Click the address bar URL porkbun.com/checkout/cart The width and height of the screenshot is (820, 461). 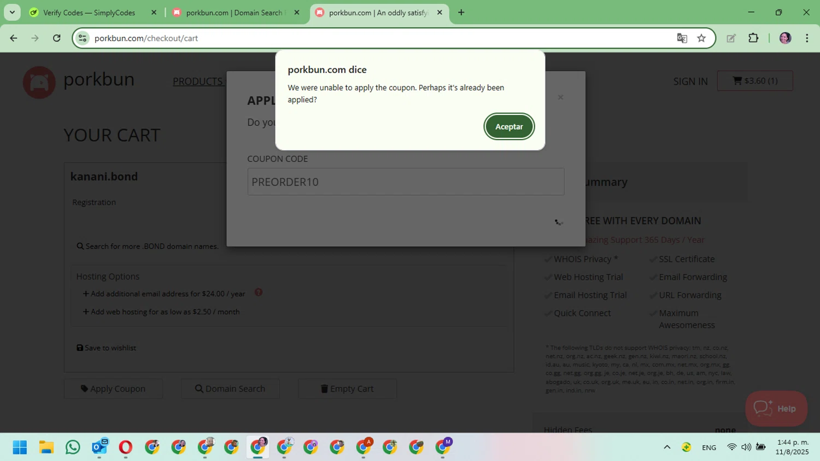pyautogui.click(x=146, y=38)
